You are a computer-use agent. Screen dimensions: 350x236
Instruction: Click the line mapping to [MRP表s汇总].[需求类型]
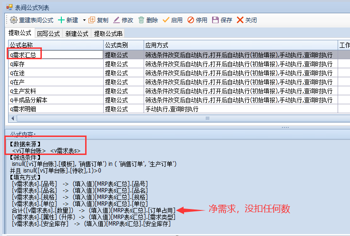pyautogui.click(x=94, y=217)
